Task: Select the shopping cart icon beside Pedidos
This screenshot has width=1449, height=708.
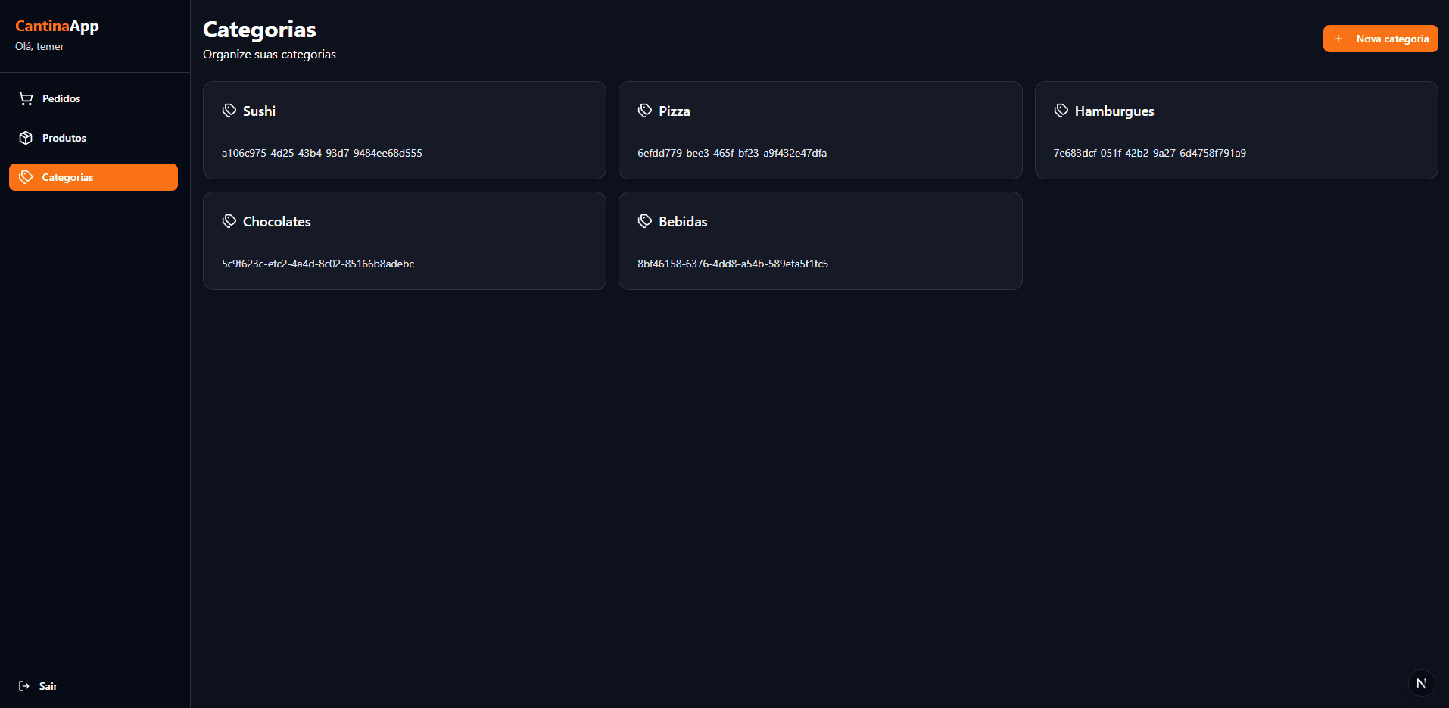Action: pos(25,98)
